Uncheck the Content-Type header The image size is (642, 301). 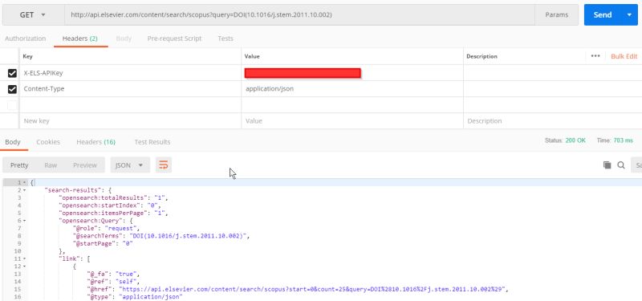click(12, 89)
